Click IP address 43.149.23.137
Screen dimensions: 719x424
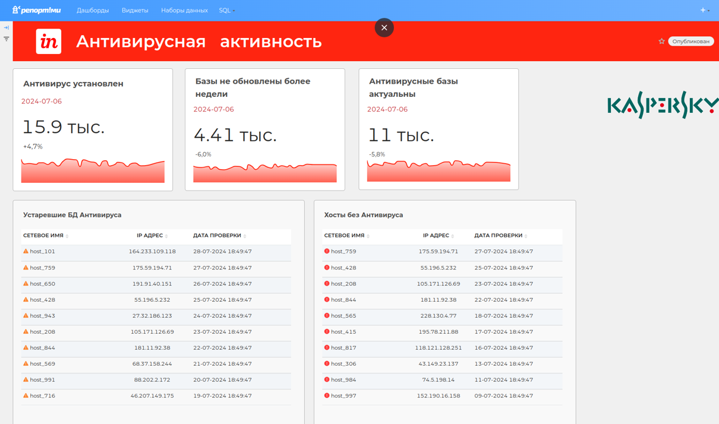pyautogui.click(x=438, y=364)
